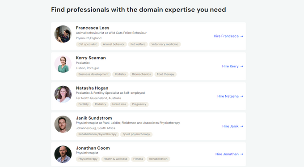
Task: Click the Business development tag
Action: tap(93, 75)
